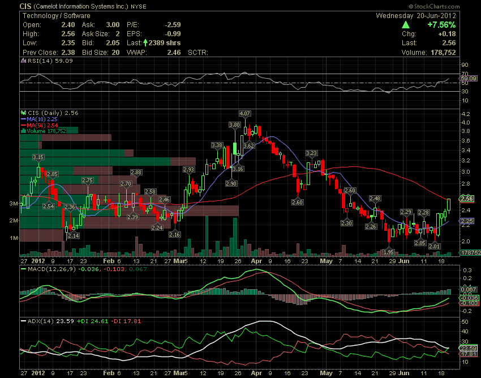Click the -DI 17.81 legend text
The image size is (481, 378).
pos(126,321)
